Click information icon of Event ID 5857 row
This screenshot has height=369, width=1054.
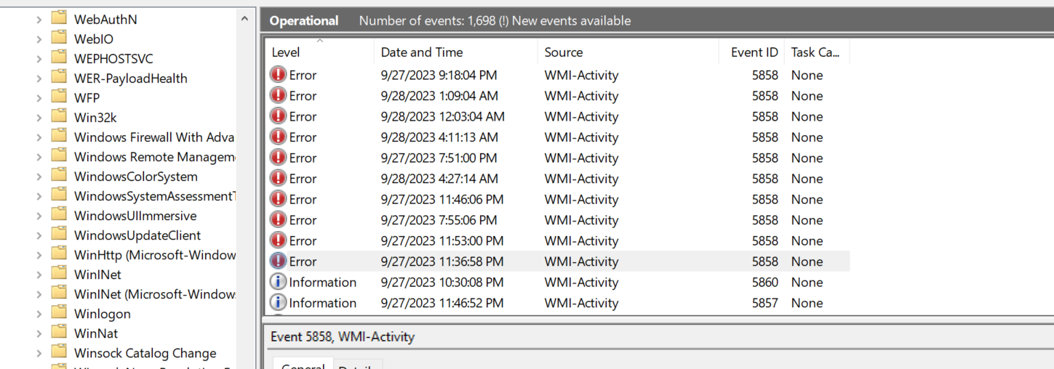click(x=278, y=302)
